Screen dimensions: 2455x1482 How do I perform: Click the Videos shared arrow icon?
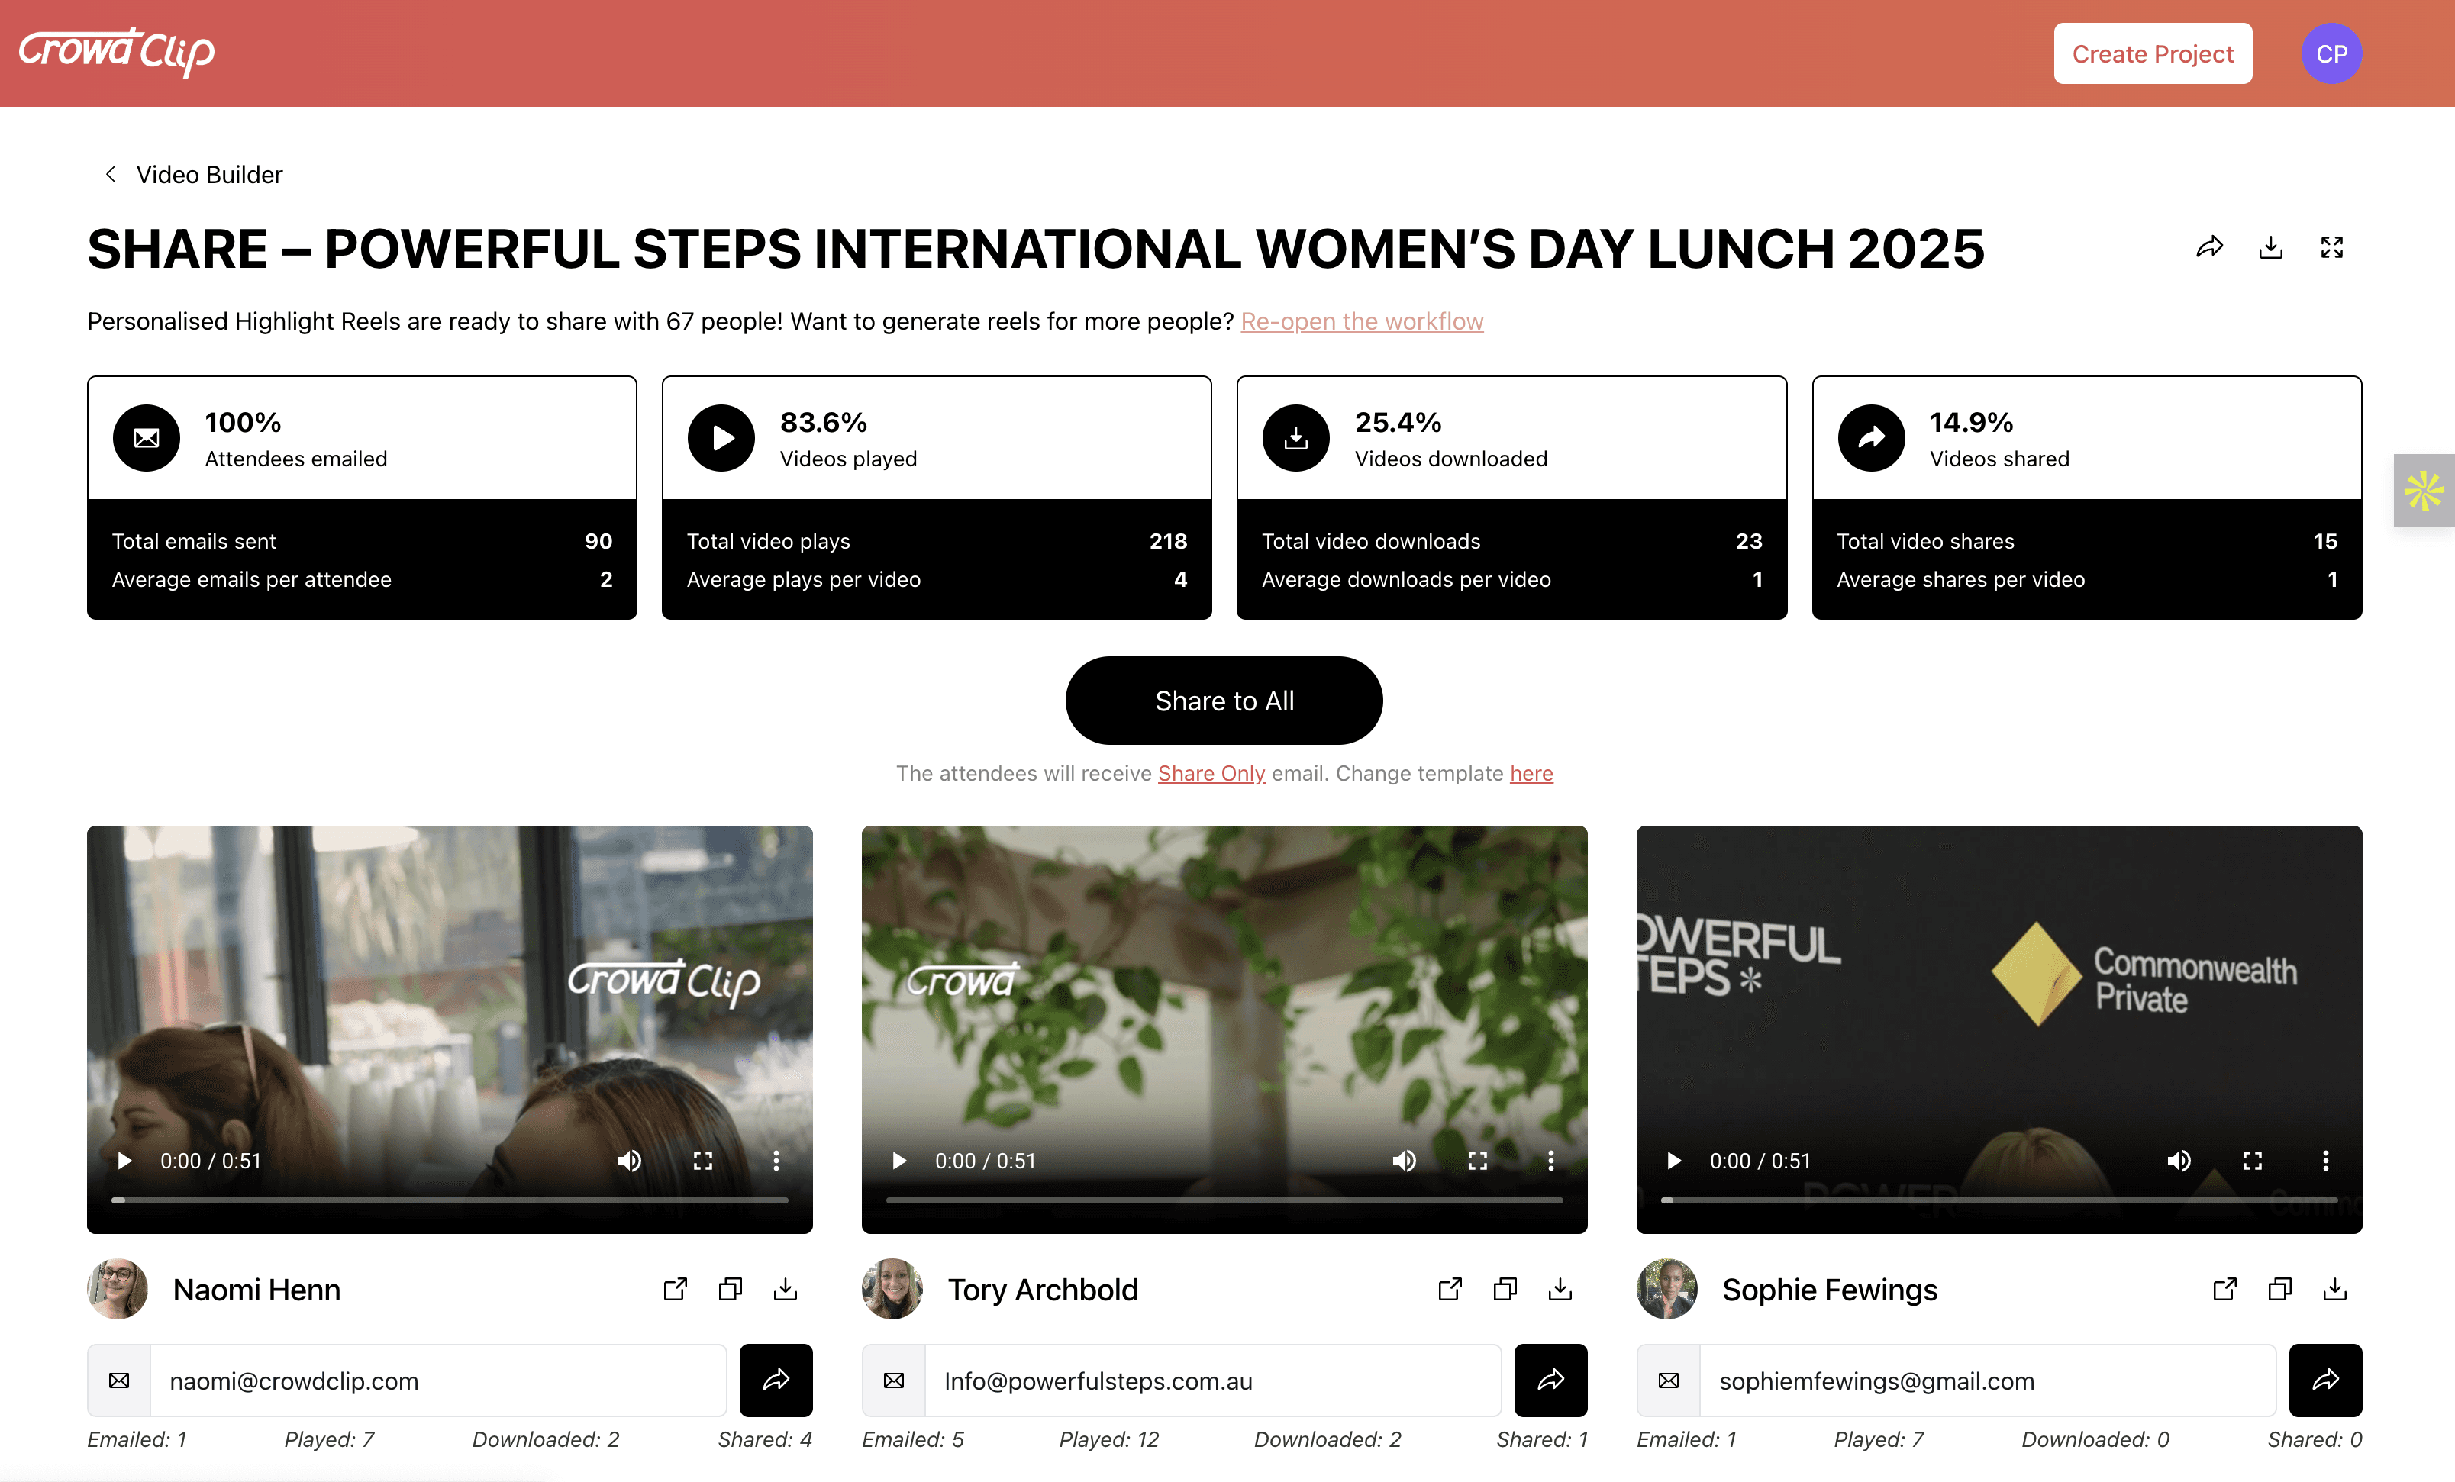tap(1871, 438)
